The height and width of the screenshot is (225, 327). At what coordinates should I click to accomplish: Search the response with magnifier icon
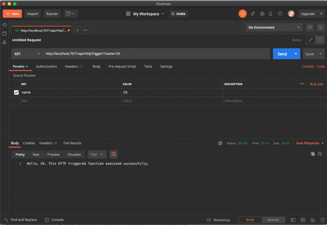[320, 154]
